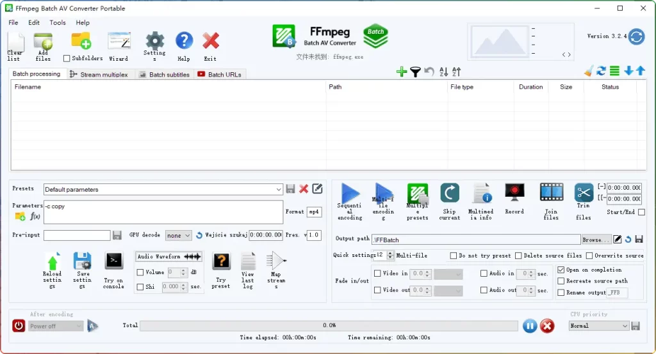Click red power shutdown button
Image resolution: width=656 pixels, height=354 pixels.
19,326
